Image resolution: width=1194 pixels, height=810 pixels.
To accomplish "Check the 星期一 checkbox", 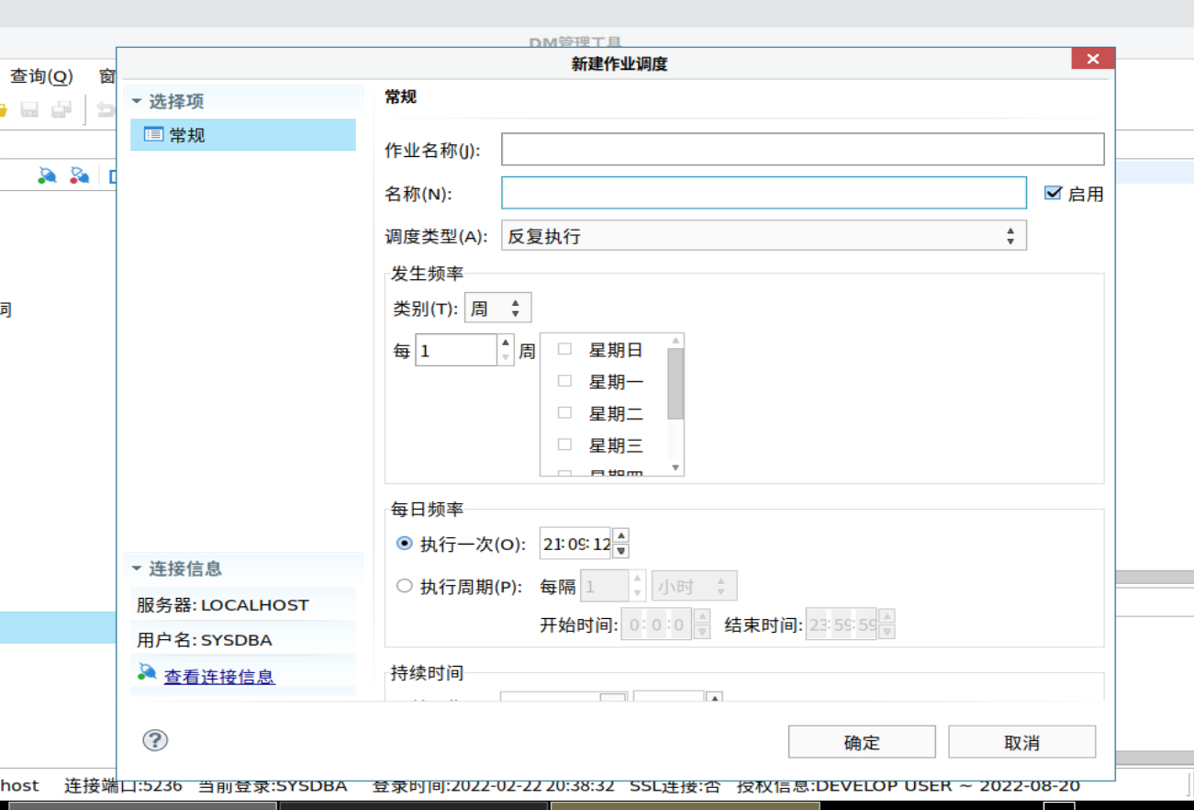I will pos(564,380).
